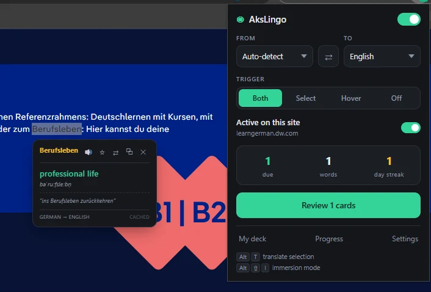This screenshot has width=431, height=292.
Task: Star Berufsleben to save to deck
Action: point(102,152)
